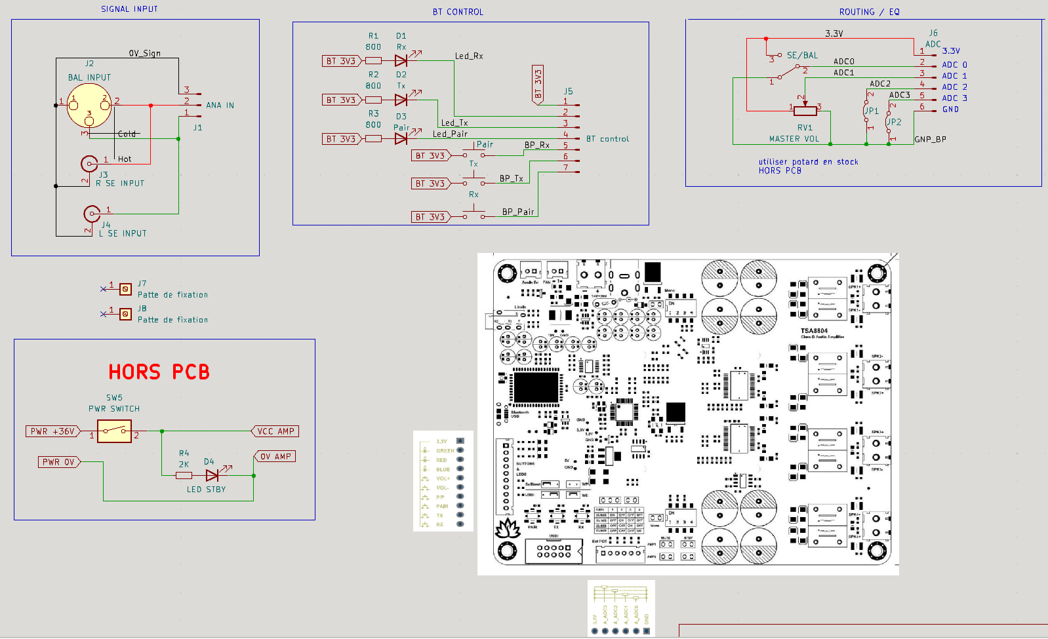Click the D4 LED STBY diode symbol

[212, 475]
